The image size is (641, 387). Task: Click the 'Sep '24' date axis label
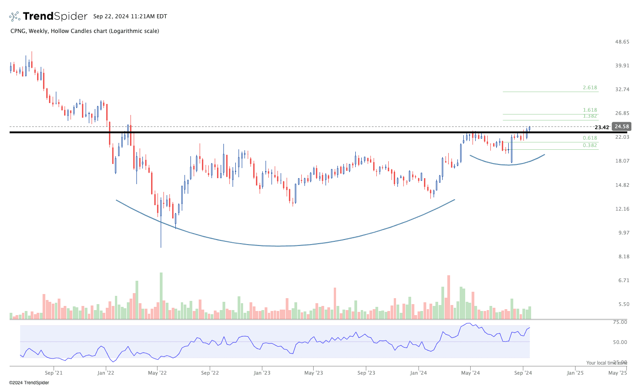(x=522, y=373)
